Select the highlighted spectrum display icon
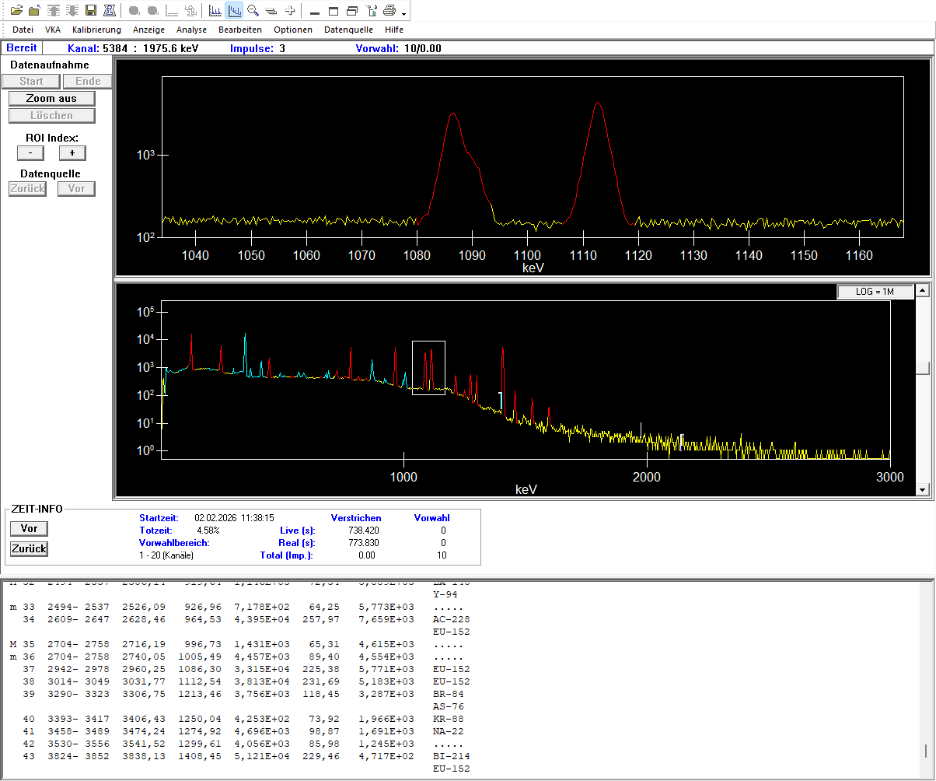 tap(234, 11)
